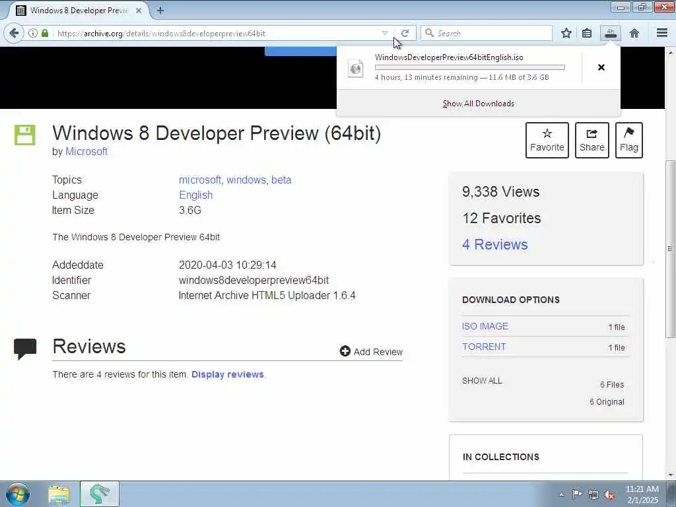Click the ISO file icon in downloads panel
Viewport: 676px width, 507px height.
click(356, 68)
